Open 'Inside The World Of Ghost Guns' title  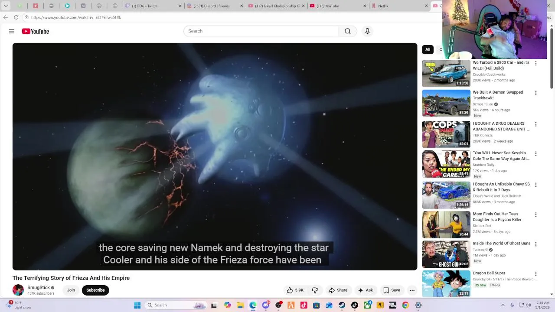point(502,244)
